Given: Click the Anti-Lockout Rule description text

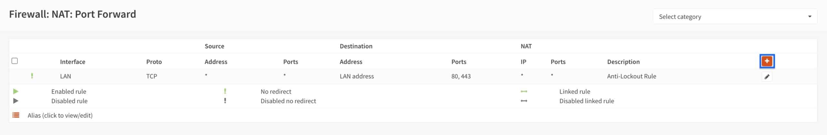Looking at the screenshot, I should (x=632, y=76).
